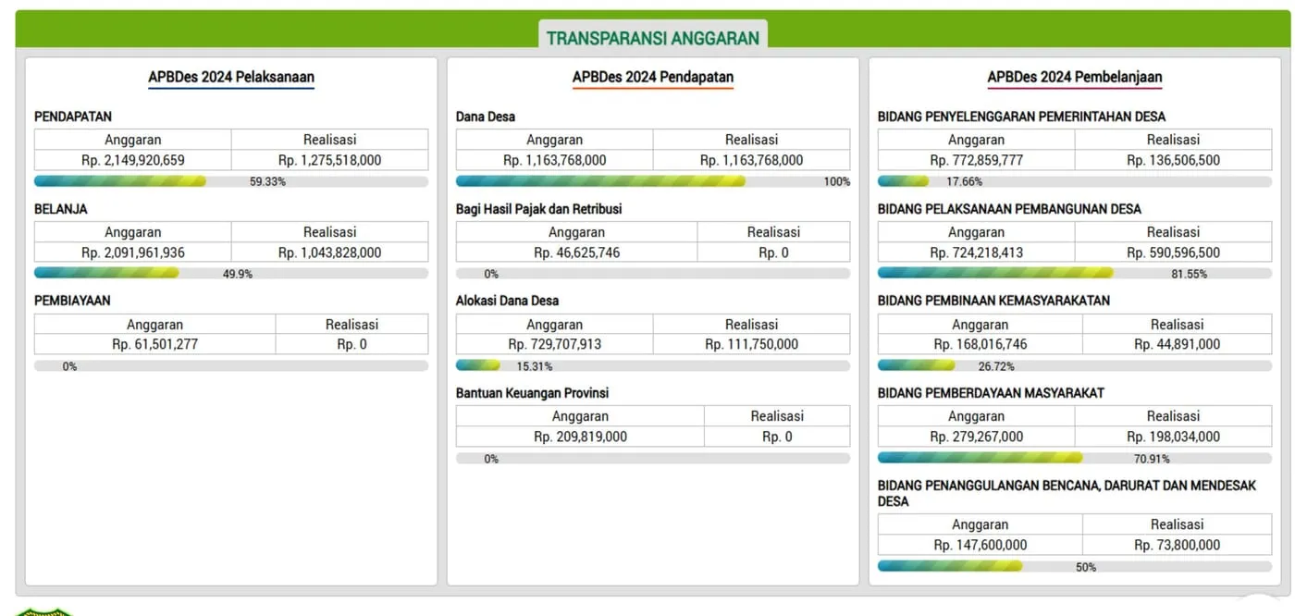Click the Realisasi header under Bantuan Keuangan Provinsi

(x=777, y=416)
